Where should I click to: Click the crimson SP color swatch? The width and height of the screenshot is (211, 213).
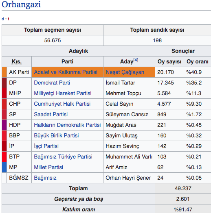[x=4, y=114]
